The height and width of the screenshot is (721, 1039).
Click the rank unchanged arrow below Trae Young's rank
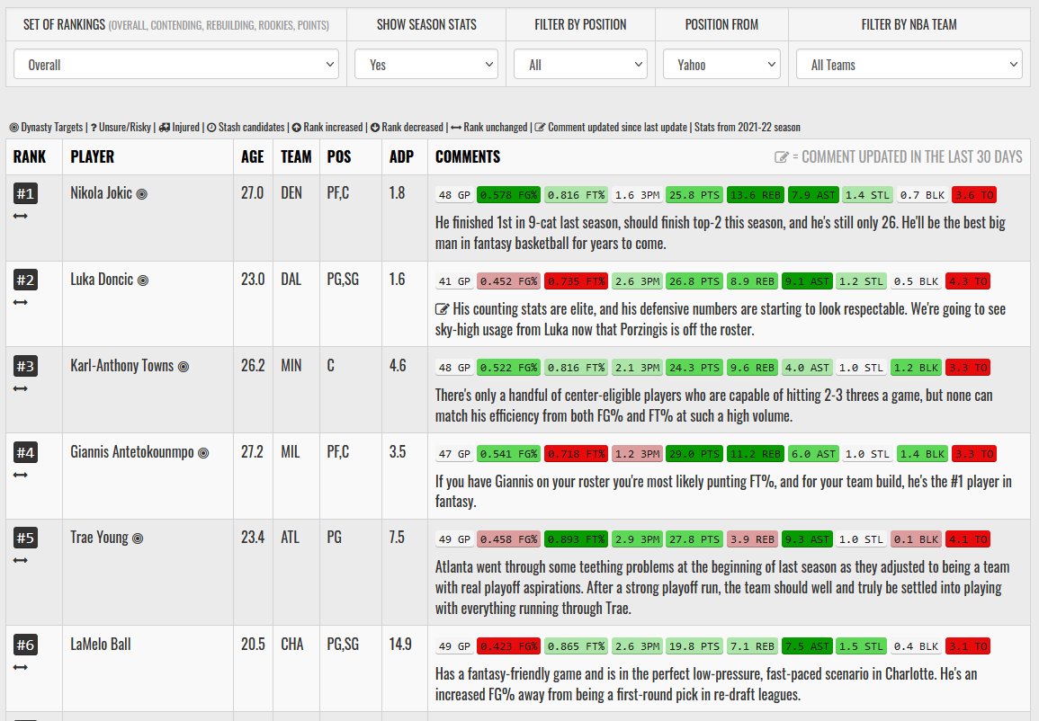click(x=20, y=558)
